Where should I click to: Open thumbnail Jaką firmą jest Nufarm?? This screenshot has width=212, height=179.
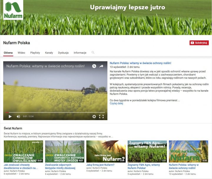[x=106, y=151]
